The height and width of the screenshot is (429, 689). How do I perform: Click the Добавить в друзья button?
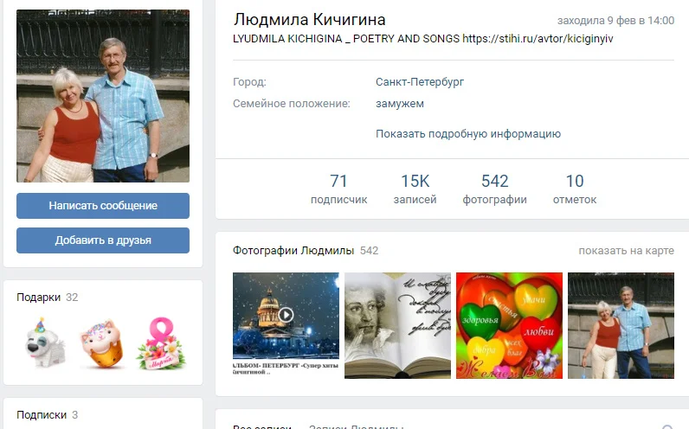tap(103, 240)
